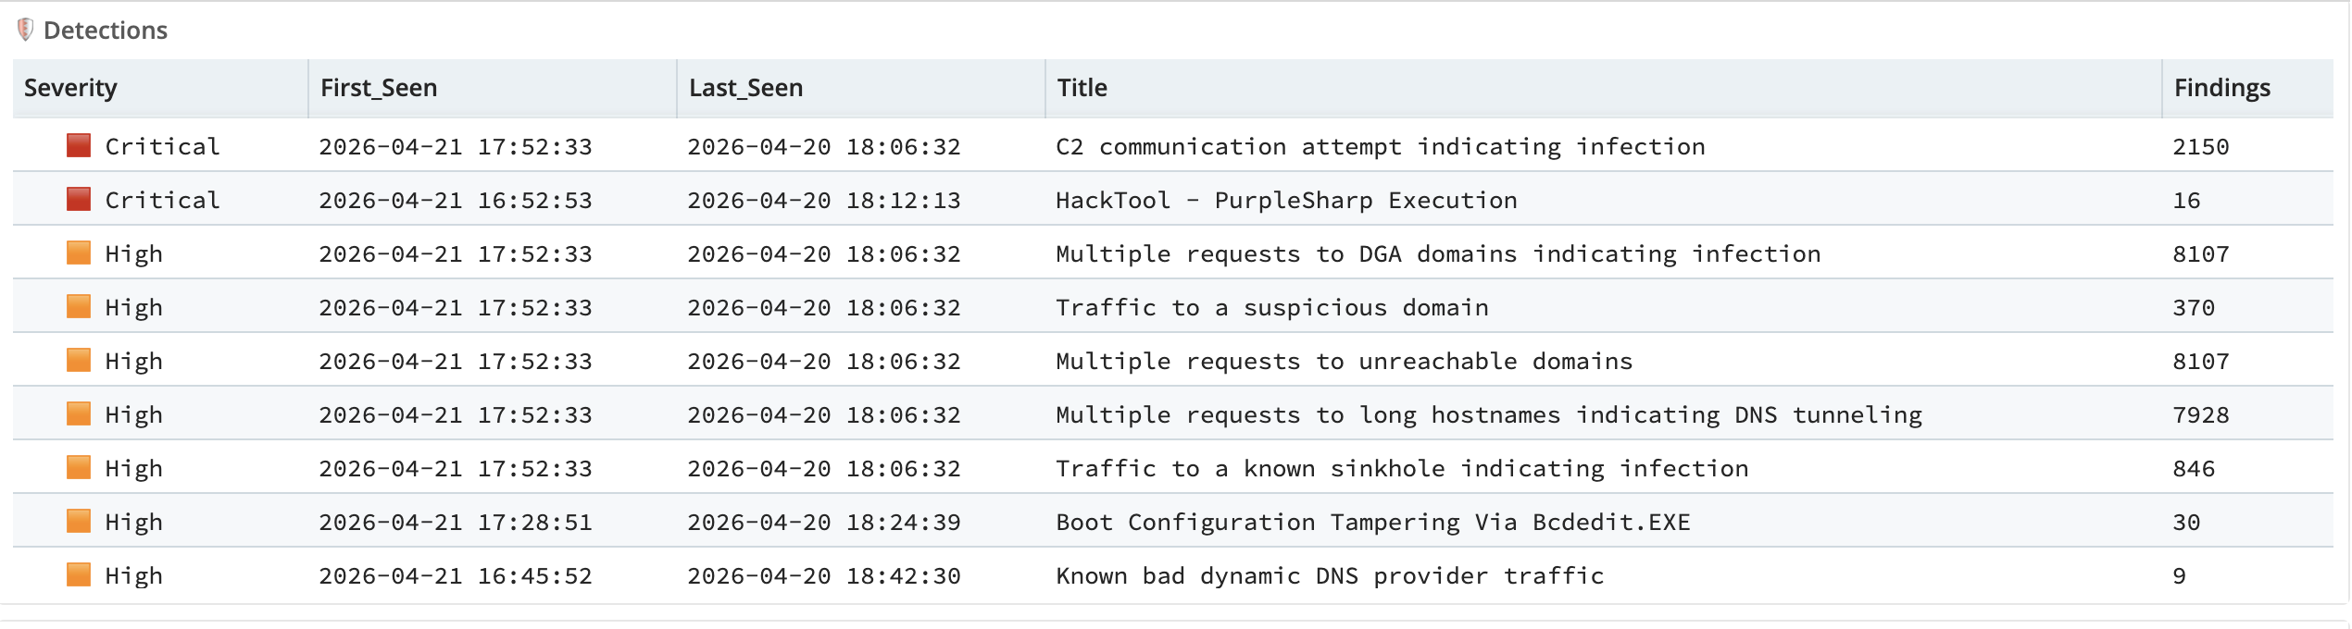
Task: Click red Critical icon for PurpleSharp row
Action: (x=79, y=199)
